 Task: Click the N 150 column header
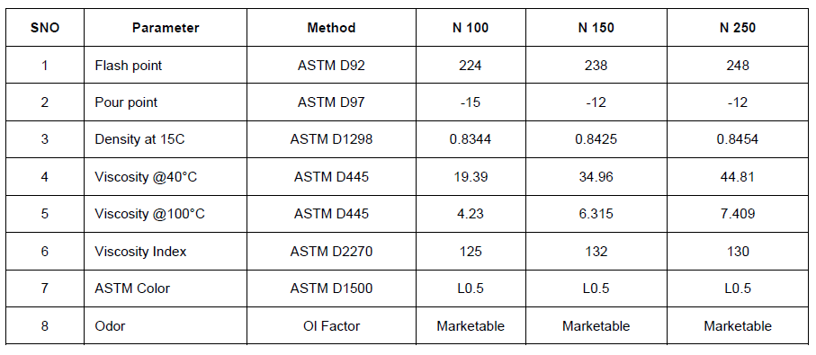point(596,28)
